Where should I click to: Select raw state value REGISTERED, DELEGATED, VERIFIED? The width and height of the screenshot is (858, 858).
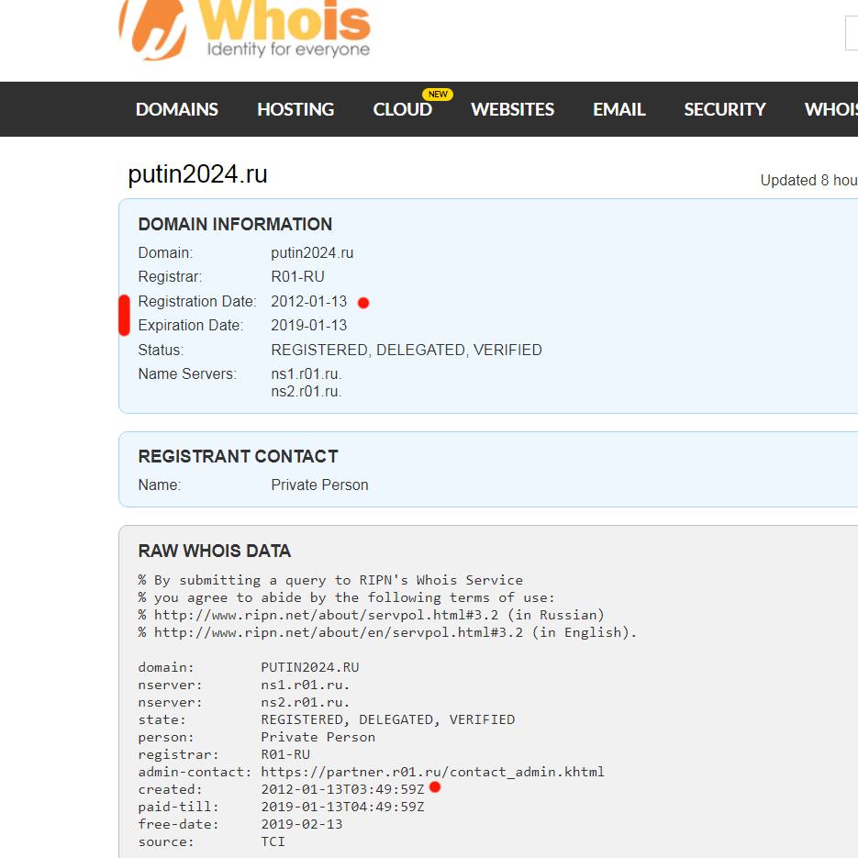[388, 720]
